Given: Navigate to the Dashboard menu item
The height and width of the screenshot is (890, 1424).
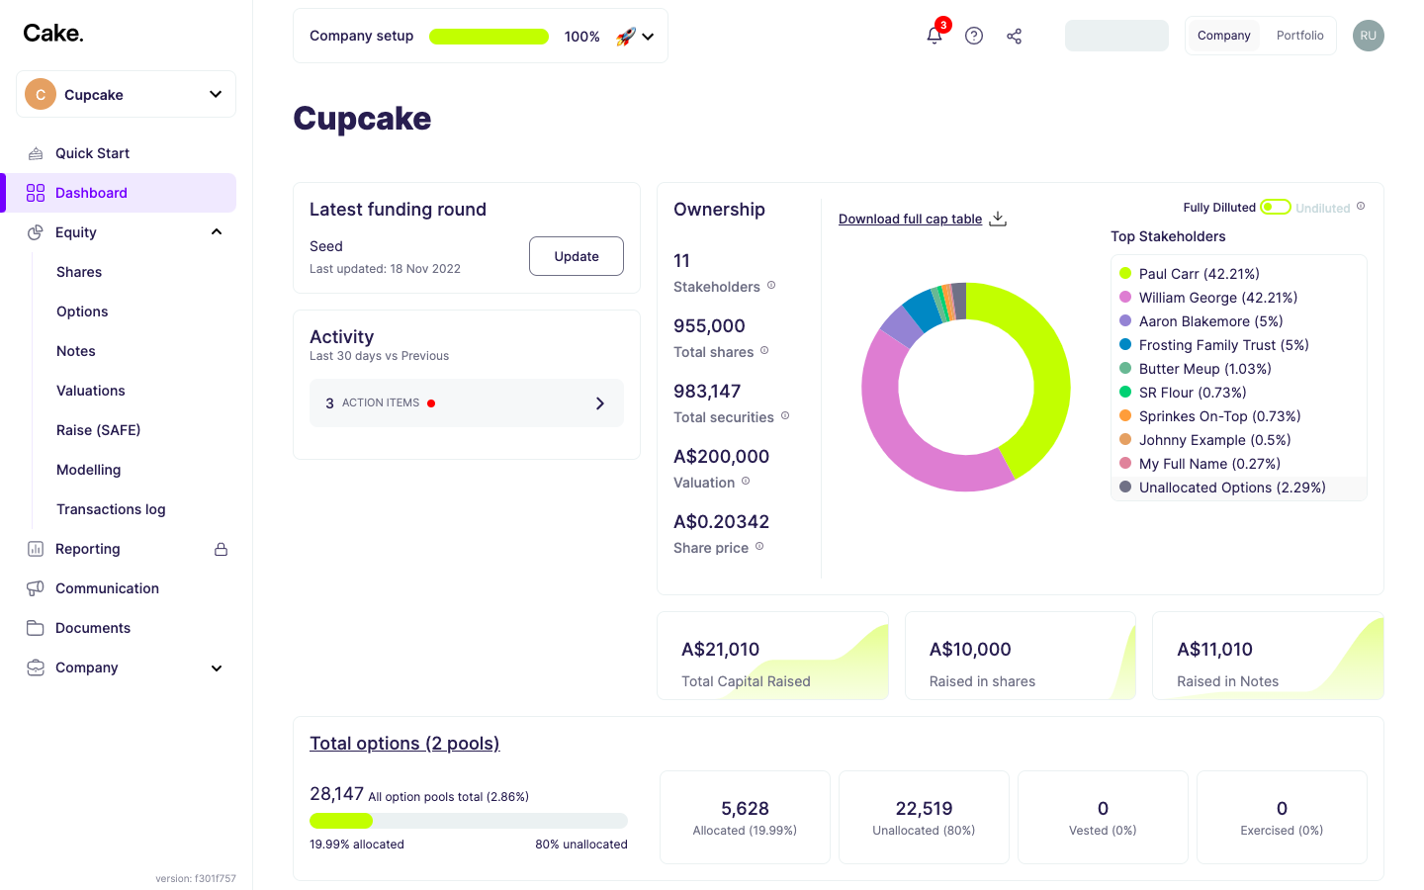Looking at the screenshot, I should tap(92, 192).
